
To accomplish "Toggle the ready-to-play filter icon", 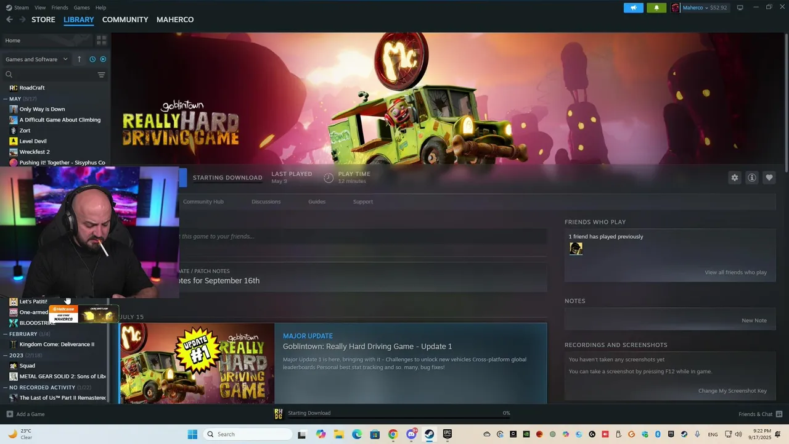I will click(x=103, y=59).
